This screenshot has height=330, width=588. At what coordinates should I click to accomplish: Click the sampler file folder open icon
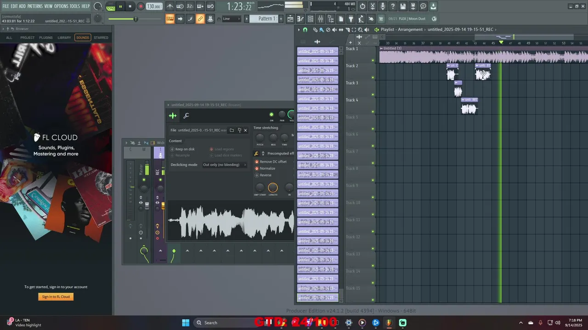pyautogui.click(x=232, y=130)
